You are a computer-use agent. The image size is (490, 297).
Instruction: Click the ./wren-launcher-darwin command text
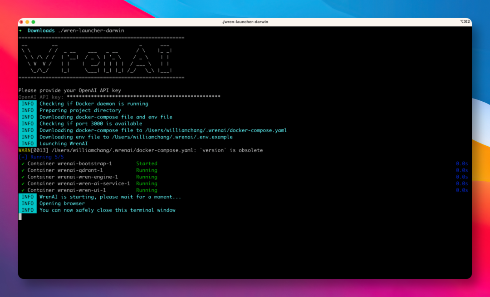[x=91, y=30]
